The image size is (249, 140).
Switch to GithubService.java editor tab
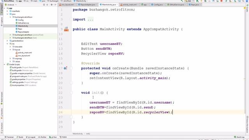click(x=176, y=5)
